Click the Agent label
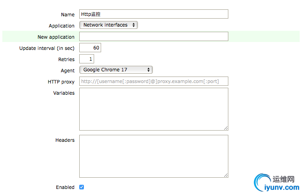This screenshot has height=195, width=302. tap(67, 70)
